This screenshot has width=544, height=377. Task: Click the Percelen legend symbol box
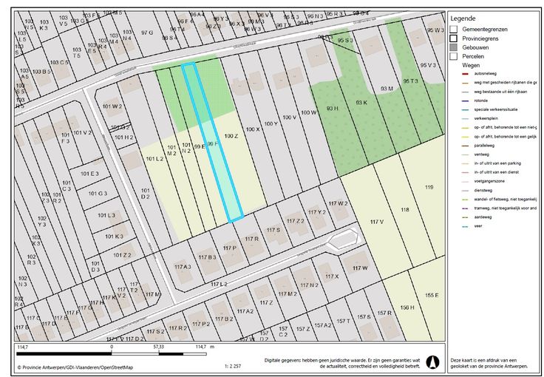point(452,55)
